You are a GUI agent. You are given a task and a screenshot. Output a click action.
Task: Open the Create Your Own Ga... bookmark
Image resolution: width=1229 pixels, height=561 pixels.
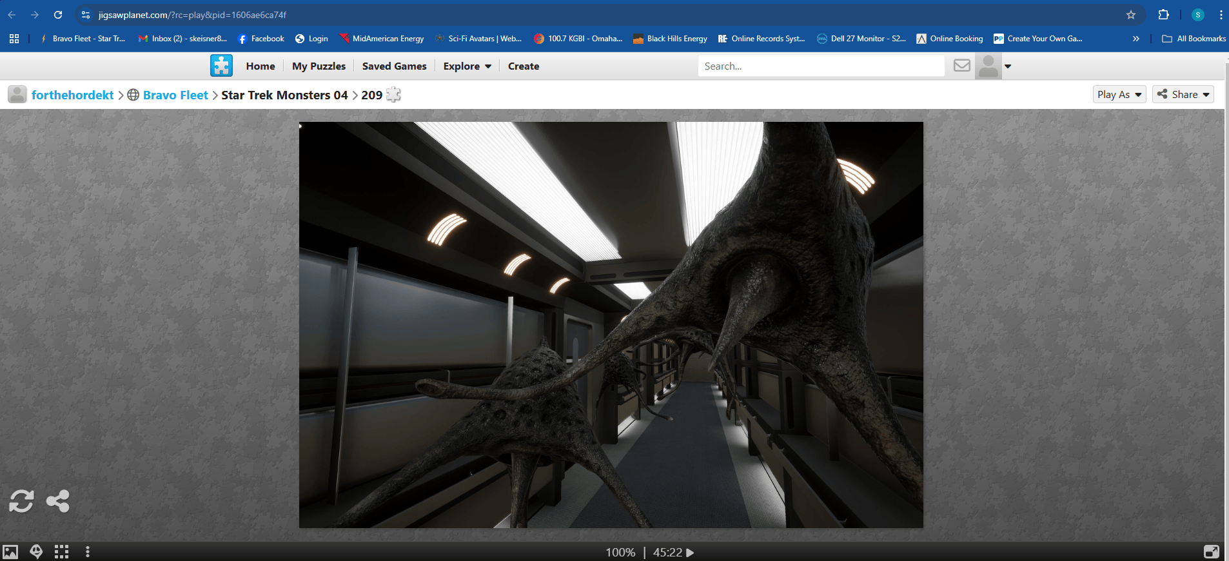click(x=1038, y=39)
